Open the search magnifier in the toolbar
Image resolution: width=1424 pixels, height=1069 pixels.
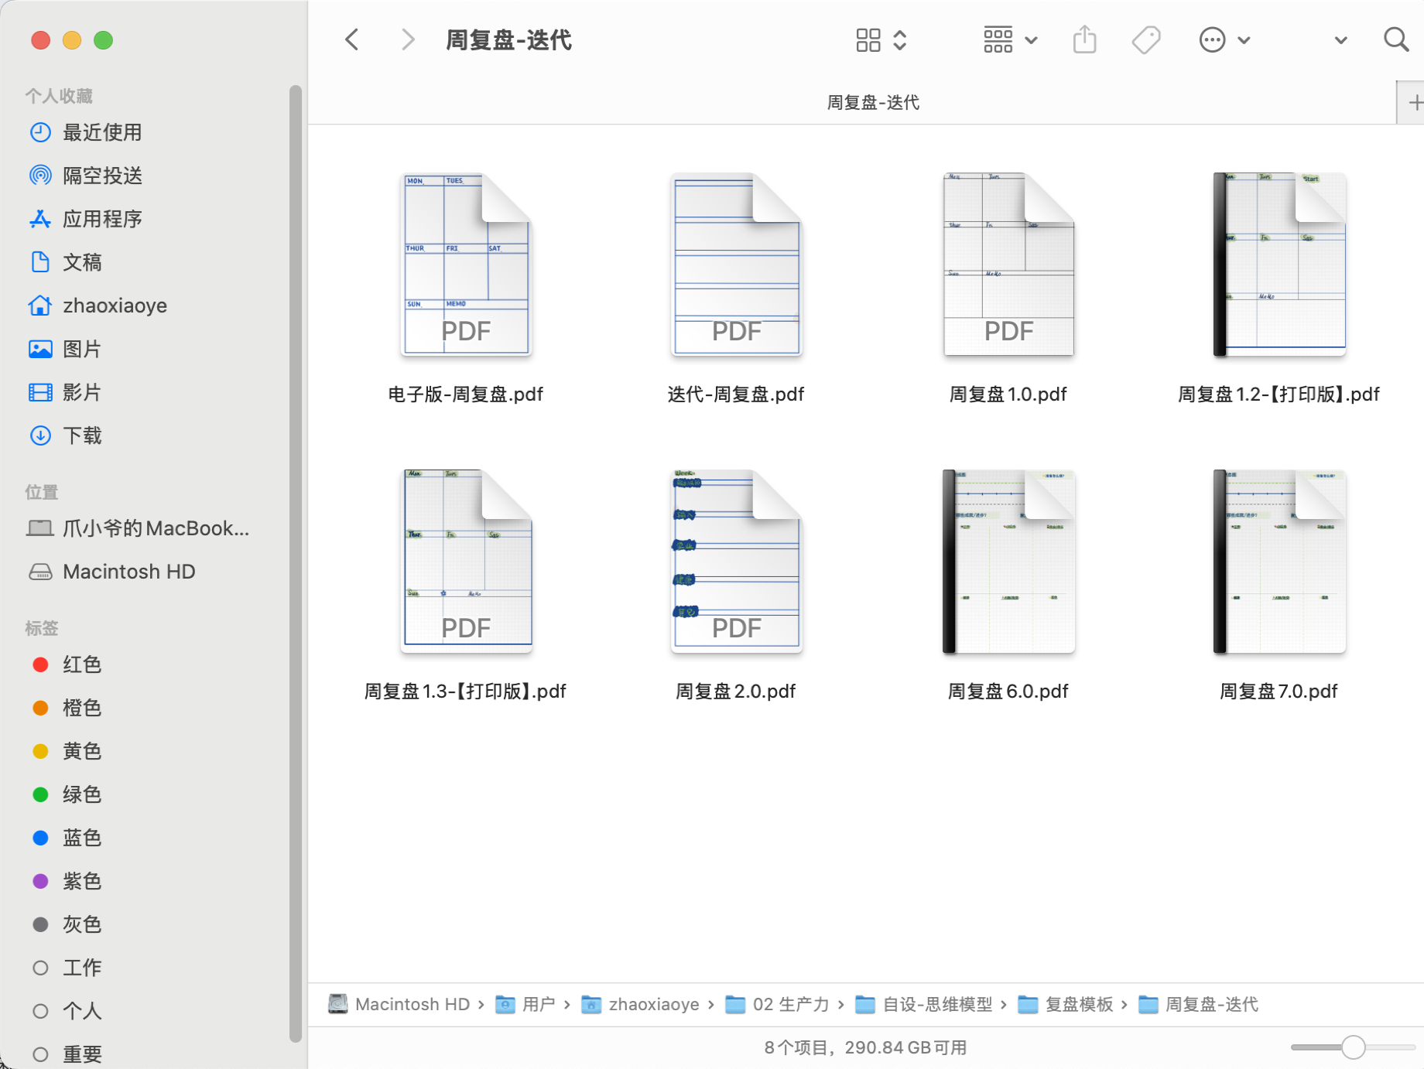pos(1396,39)
